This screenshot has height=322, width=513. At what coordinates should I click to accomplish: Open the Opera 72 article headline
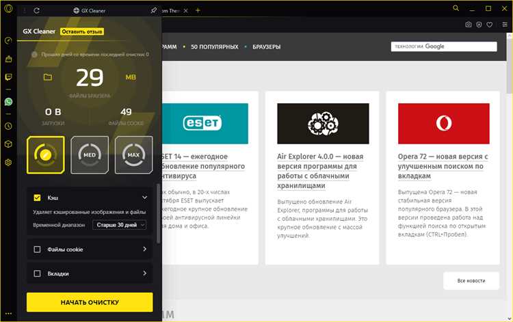[443, 166]
